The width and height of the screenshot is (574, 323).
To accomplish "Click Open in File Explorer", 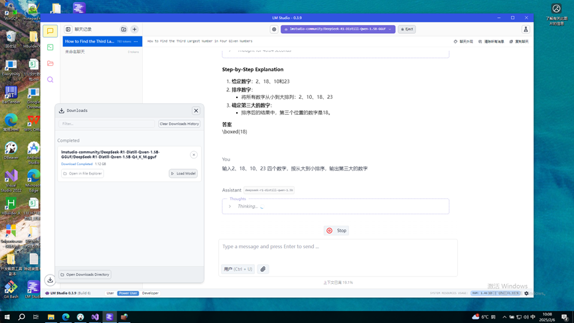I will click(82, 173).
